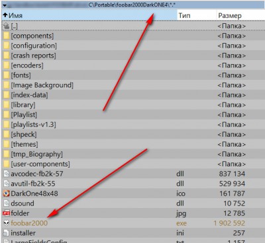Open the path history dropdown arrow
The height and width of the screenshot is (243, 265).
pyautogui.click(x=5, y=5)
